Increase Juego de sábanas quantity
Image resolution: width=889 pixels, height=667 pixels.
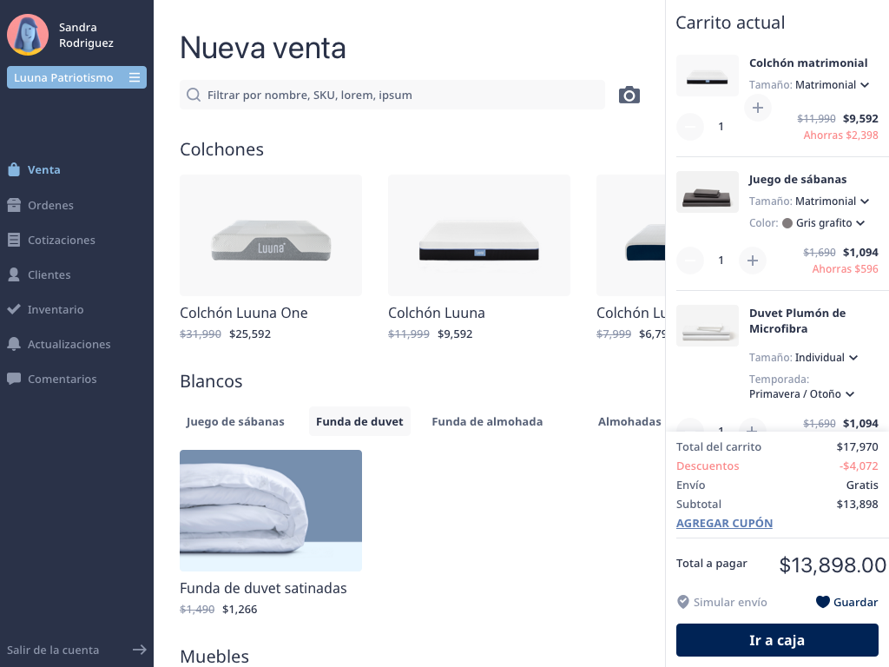[753, 261]
